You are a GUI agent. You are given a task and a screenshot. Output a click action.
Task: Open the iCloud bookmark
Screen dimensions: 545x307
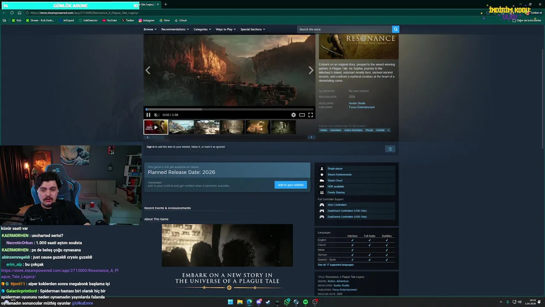tap(181, 20)
